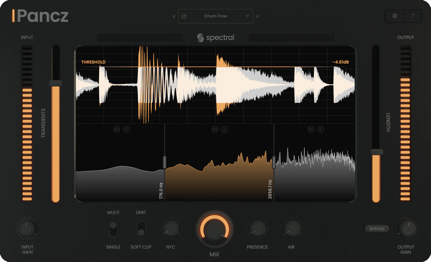Solo the mid band with S icon

click(x=224, y=129)
